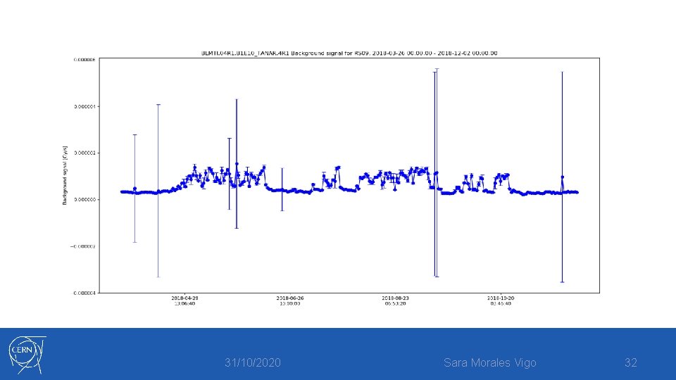
Task: Click the CERN logo in the footer
Action: (x=27, y=355)
